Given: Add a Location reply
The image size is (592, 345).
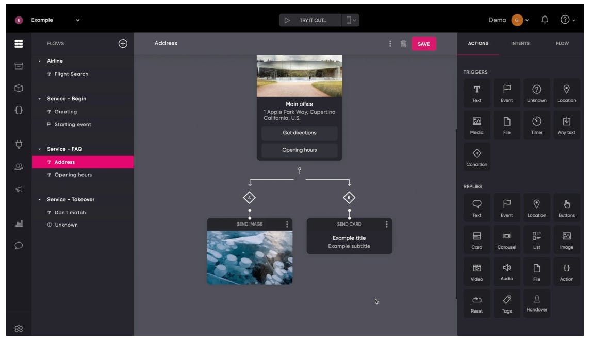Looking at the screenshot, I should click(x=536, y=208).
